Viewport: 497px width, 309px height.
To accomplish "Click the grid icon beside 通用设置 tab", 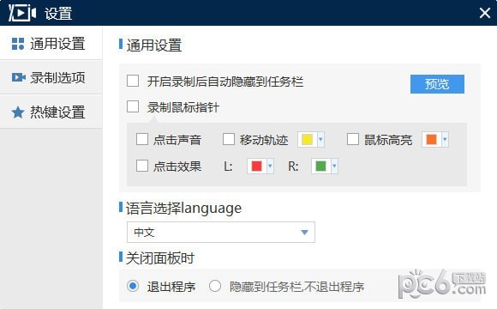I will pyautogui.click(x=18, y=44).
